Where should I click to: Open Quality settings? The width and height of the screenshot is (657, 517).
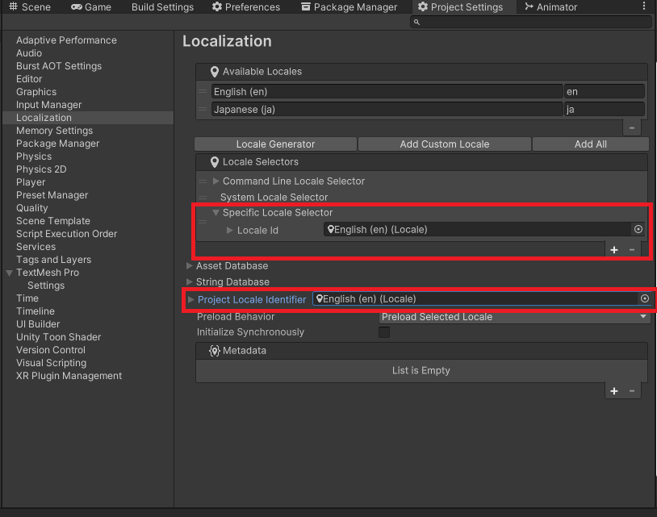click(x=31, y=208)
